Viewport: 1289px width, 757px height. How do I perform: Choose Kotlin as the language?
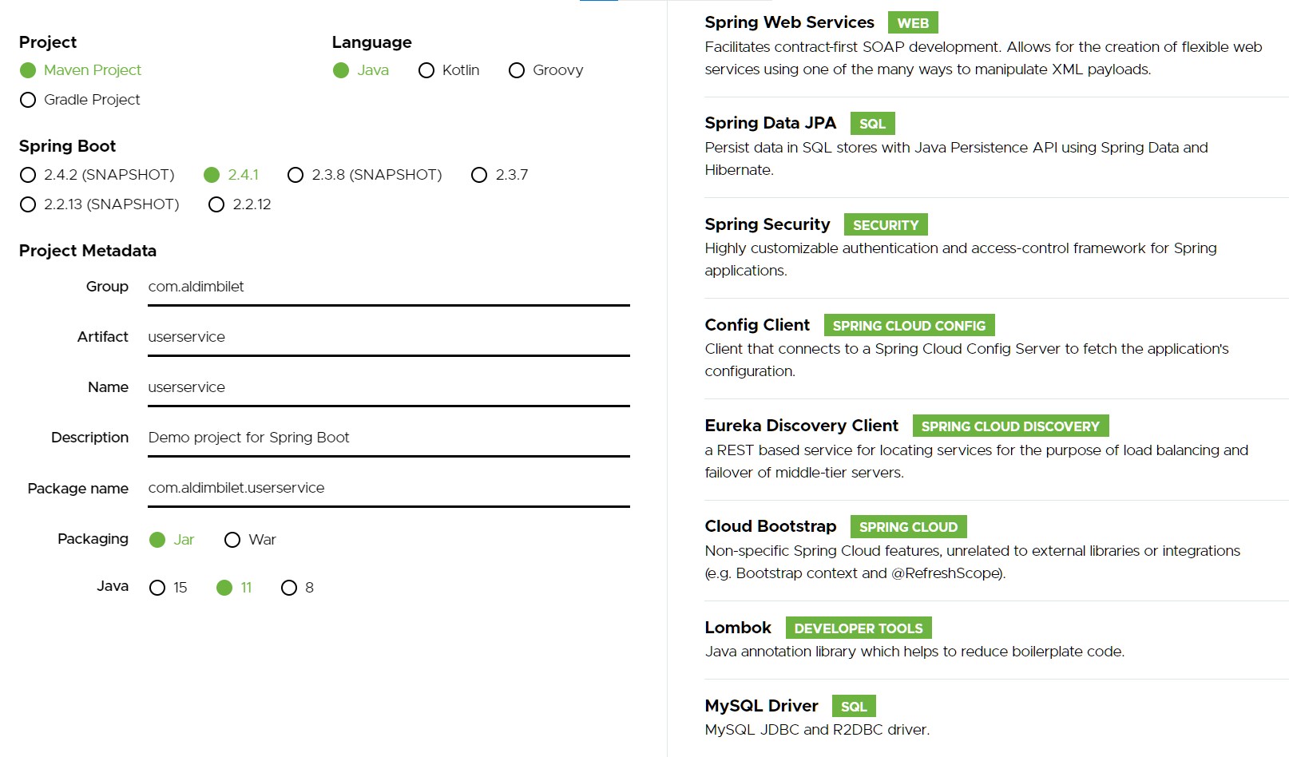[426, 70]
